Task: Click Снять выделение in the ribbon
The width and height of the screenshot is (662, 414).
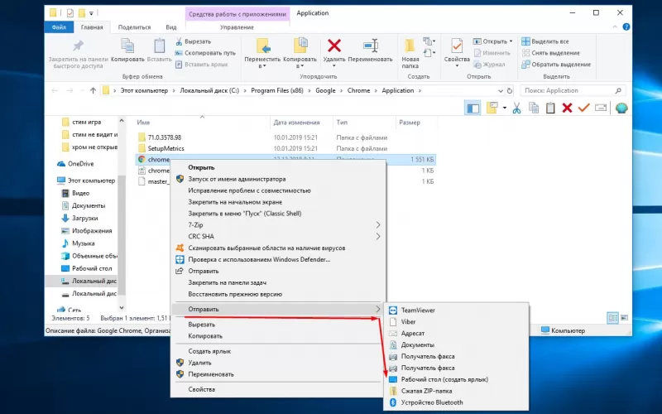Action: point(550,53)
